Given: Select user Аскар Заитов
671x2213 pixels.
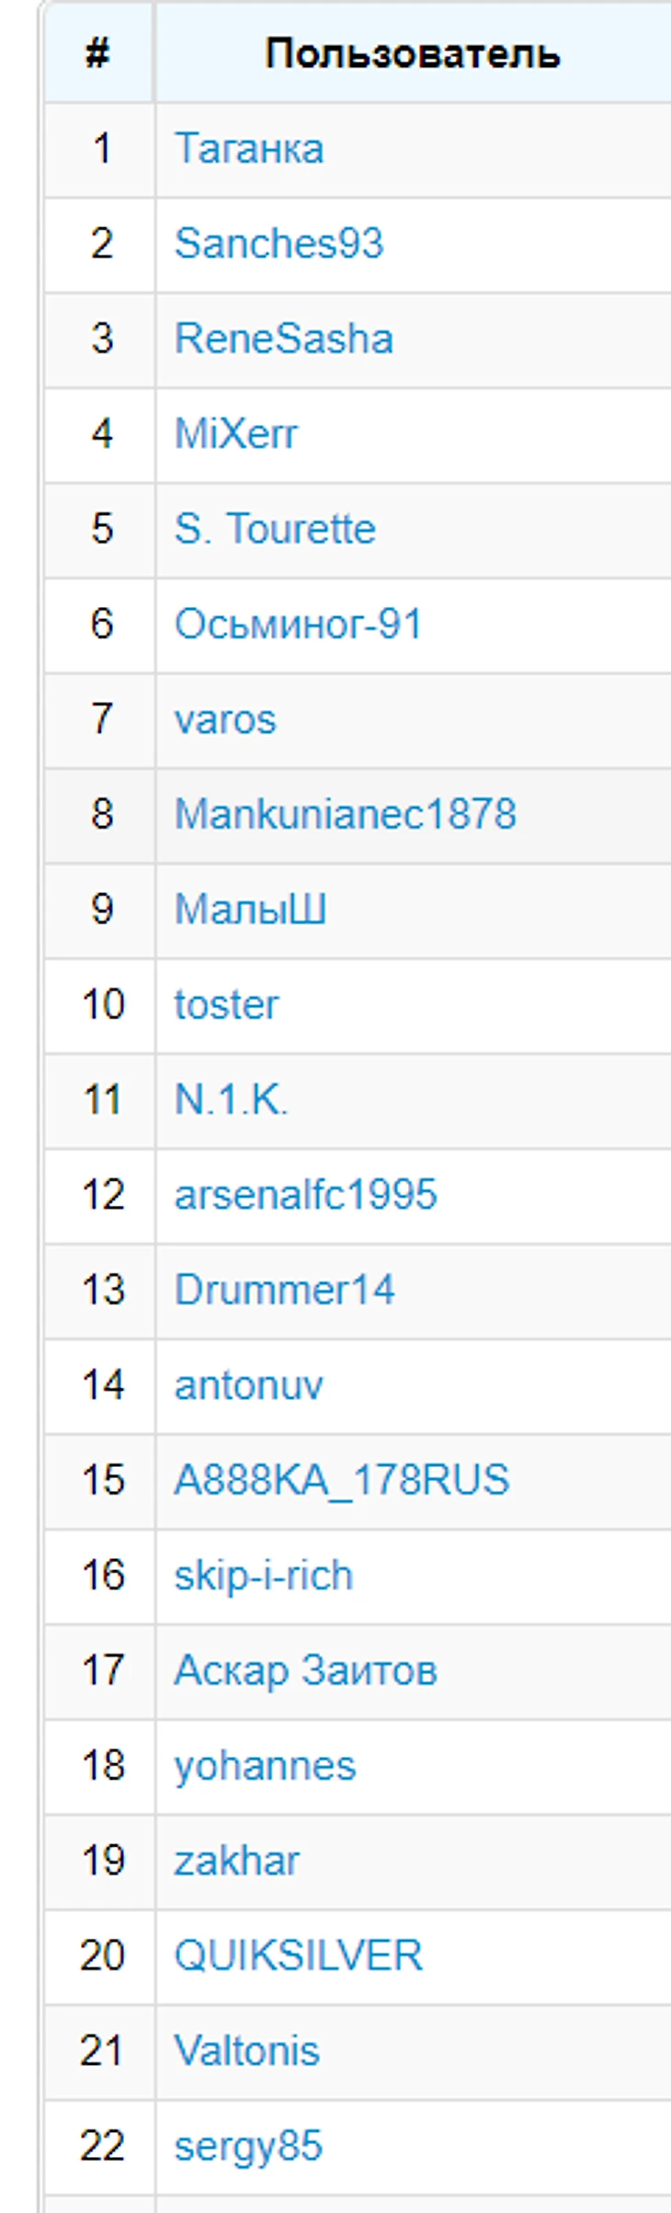Looking at the screenshot, I should (305, 1670).
